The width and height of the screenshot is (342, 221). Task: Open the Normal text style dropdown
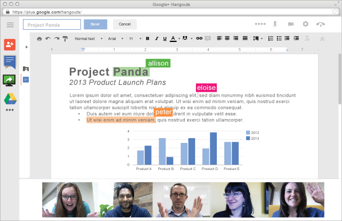point(88,39)
